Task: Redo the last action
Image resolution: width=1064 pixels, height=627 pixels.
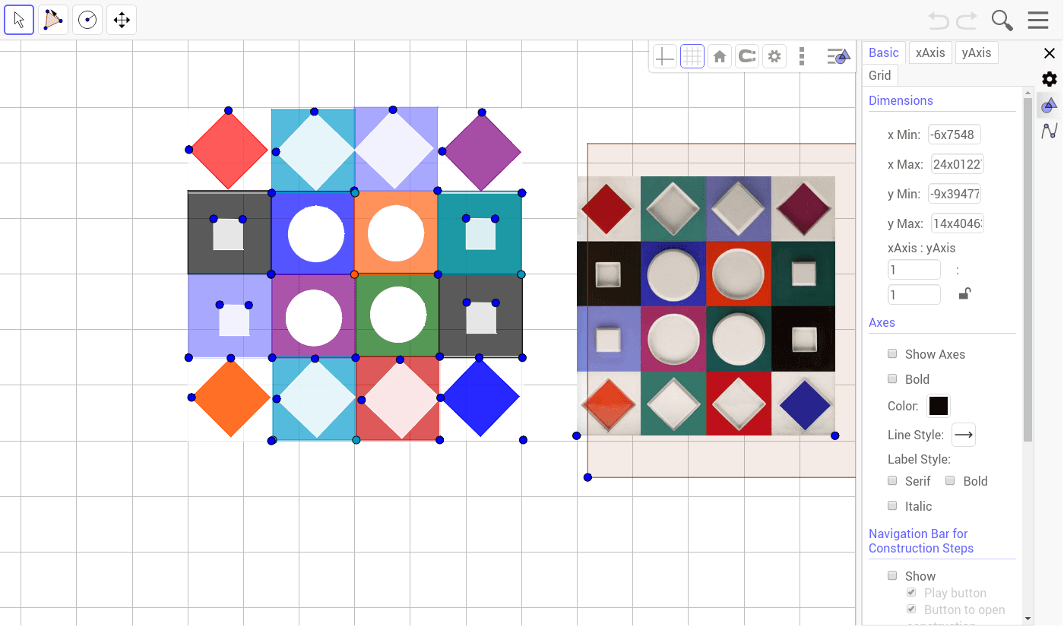Action: click(x=967, y=21)
